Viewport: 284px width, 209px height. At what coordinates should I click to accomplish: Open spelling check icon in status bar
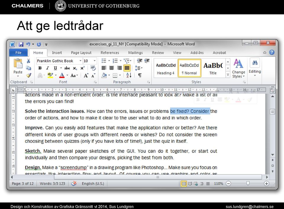coord(74,184)
